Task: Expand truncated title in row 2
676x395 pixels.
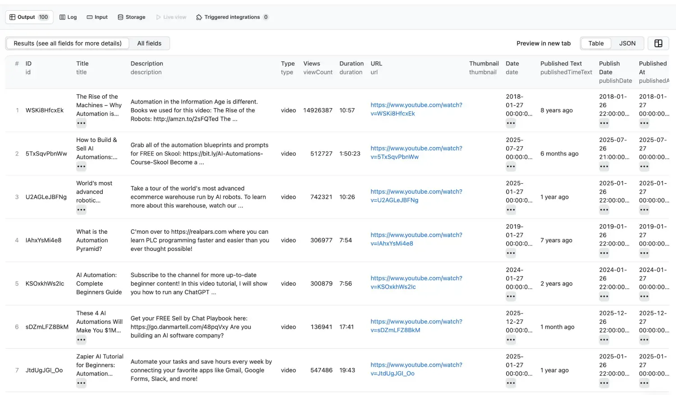Action: pos(81,167)
